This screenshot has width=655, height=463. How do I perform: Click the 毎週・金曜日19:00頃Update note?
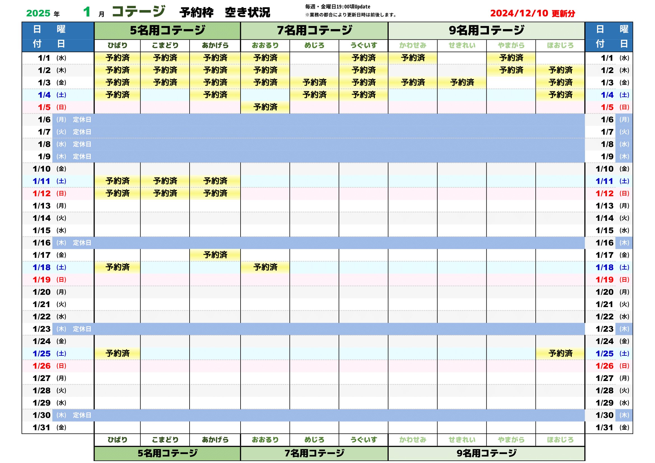tap(337, 6)
